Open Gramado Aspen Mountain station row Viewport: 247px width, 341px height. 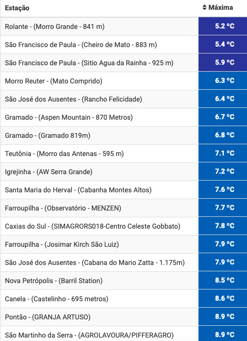point(124,117)
